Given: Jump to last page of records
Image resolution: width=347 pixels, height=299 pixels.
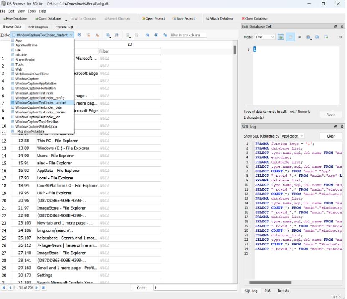Looking at the screenshot, I should click(x=43, y=288).
